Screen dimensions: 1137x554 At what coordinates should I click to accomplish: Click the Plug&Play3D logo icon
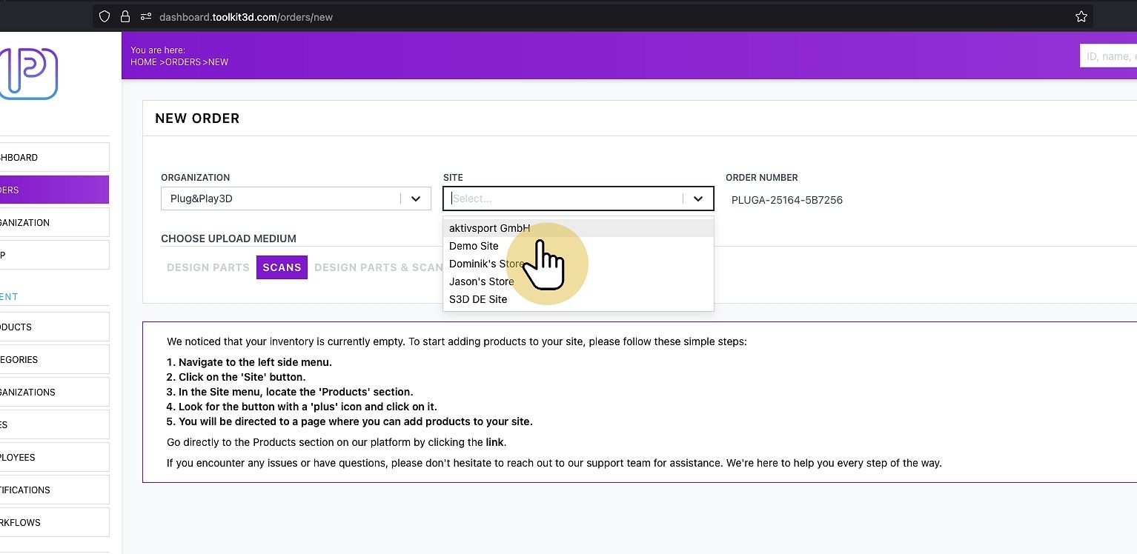point(28,73)
